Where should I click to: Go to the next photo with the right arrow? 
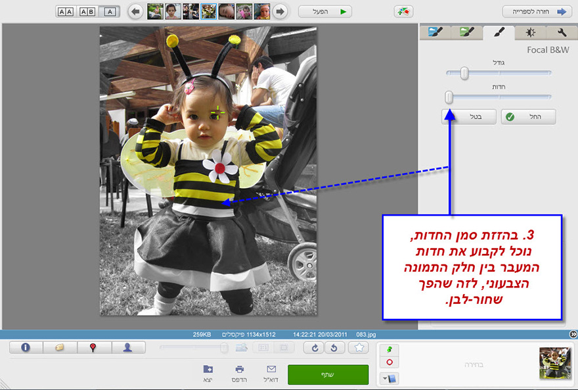[x=279, y=10]
